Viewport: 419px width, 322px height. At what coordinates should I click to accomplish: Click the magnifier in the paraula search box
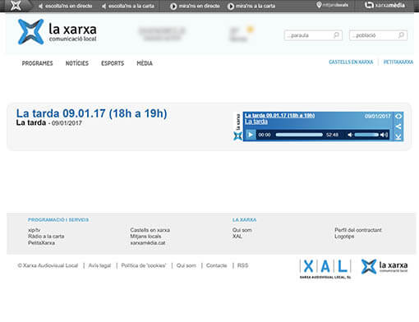point(336,35)
